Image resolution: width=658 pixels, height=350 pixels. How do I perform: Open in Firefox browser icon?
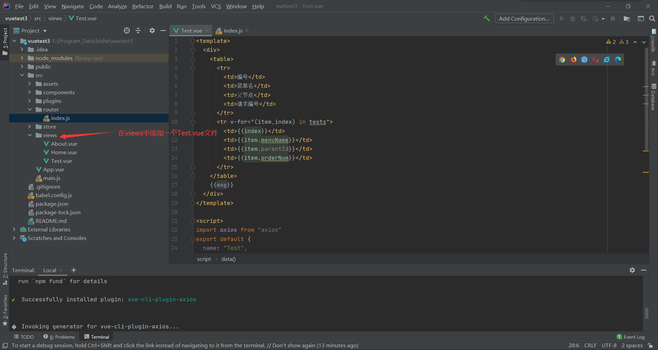click(x=573, y=60)
